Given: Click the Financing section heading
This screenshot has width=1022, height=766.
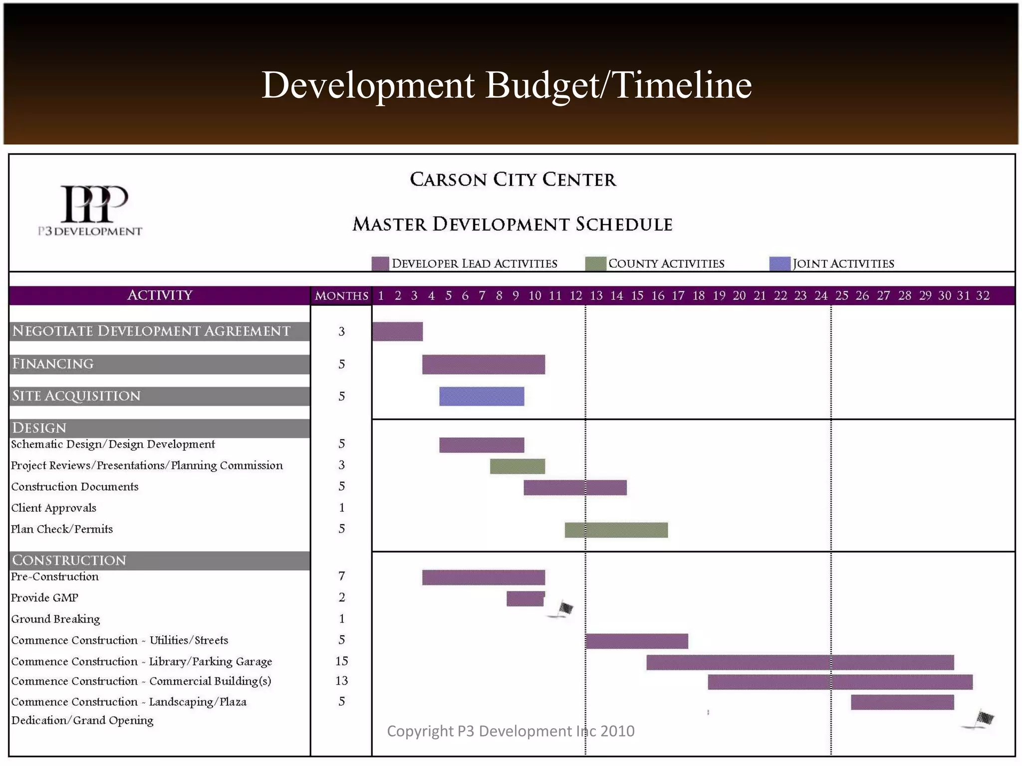Looking at the screenshot, I should tap(160, 365).
